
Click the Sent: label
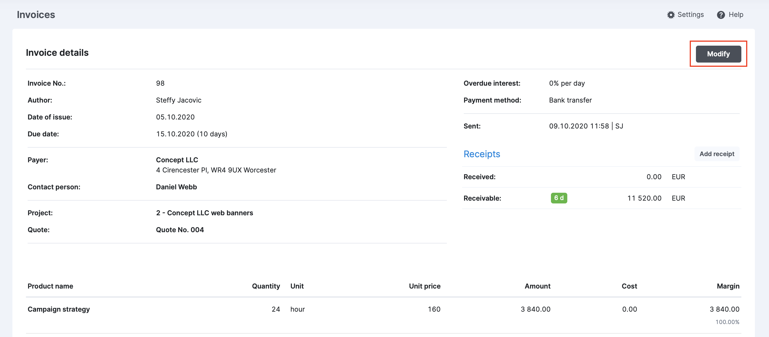(x=472, y=126)
